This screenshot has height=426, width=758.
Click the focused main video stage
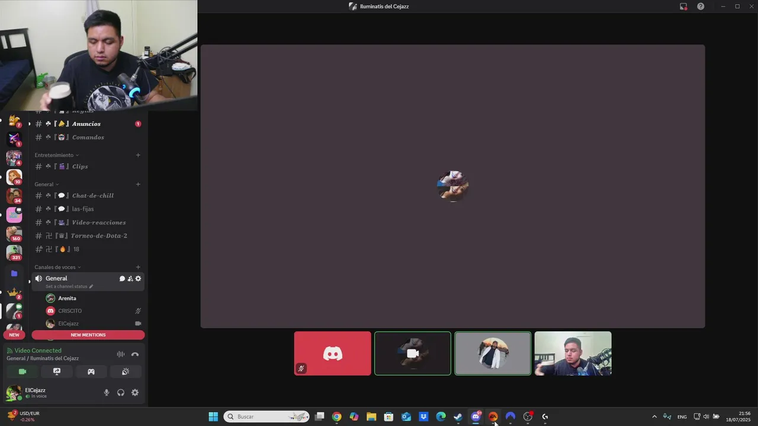point(452,186)
